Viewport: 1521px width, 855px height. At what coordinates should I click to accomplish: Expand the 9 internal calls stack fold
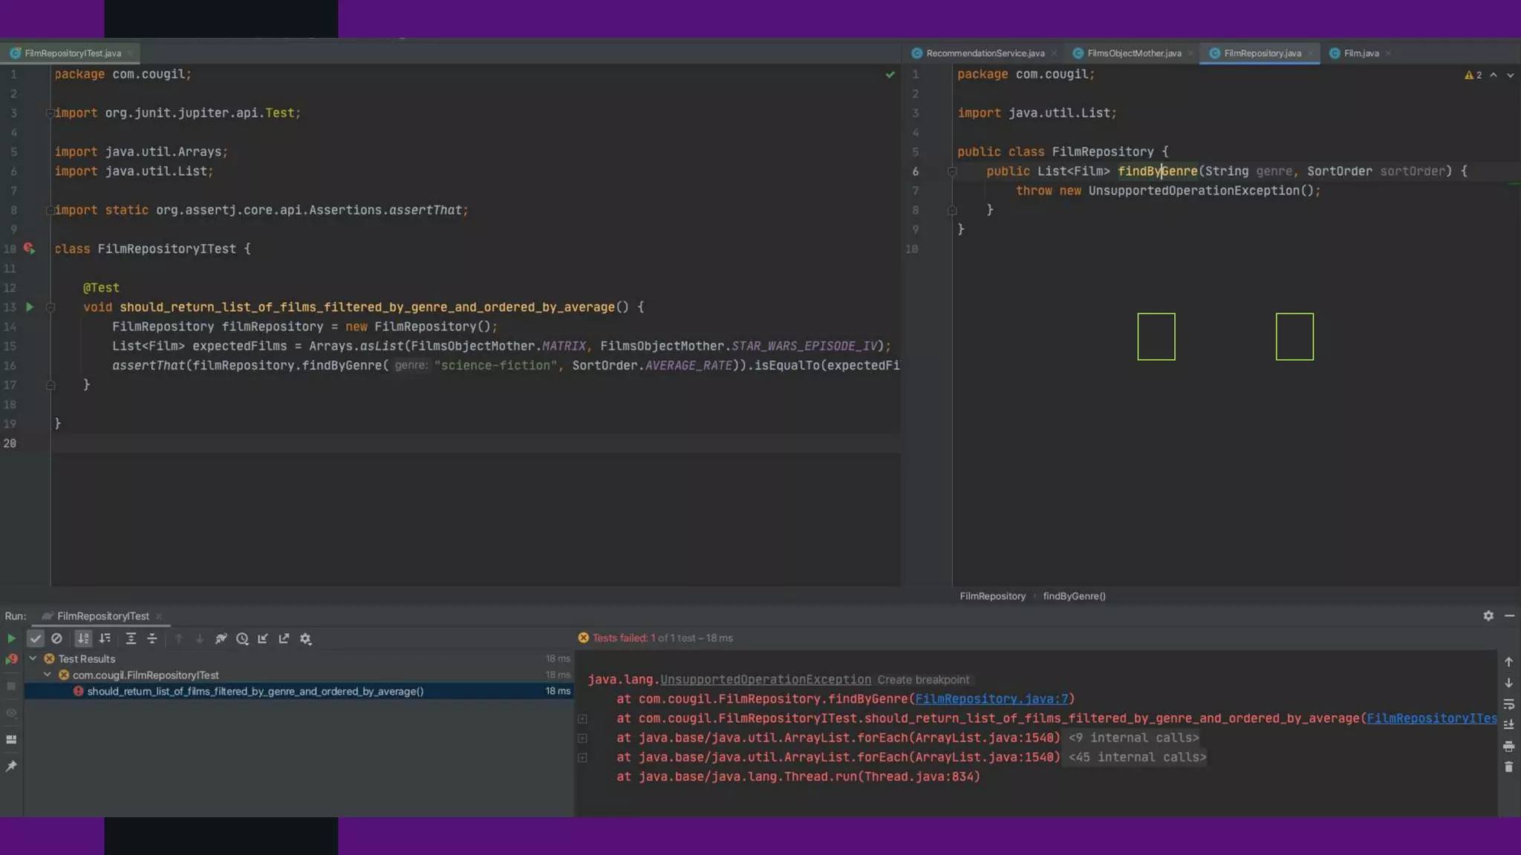pos(1133,738)
